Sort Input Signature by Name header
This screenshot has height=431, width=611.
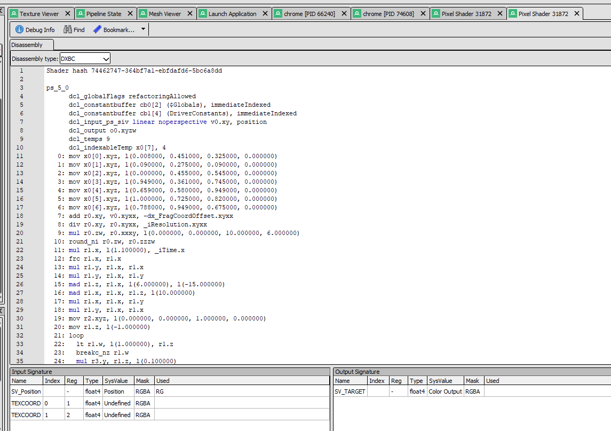click(27, 381)
